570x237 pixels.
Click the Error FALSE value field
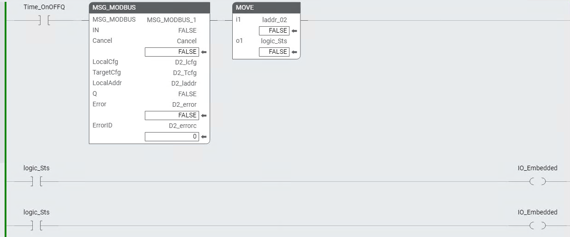point(172,116)
